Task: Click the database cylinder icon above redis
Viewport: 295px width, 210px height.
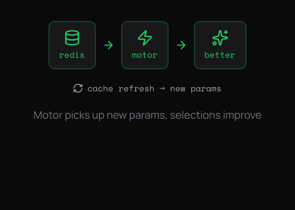Action: (72, 38)
